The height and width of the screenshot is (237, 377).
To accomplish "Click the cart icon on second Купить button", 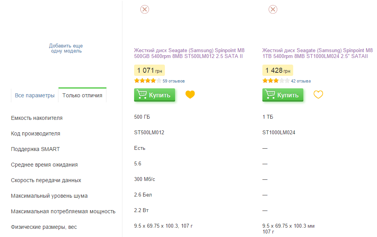I will pyautogui.click(x=269, y=94).
